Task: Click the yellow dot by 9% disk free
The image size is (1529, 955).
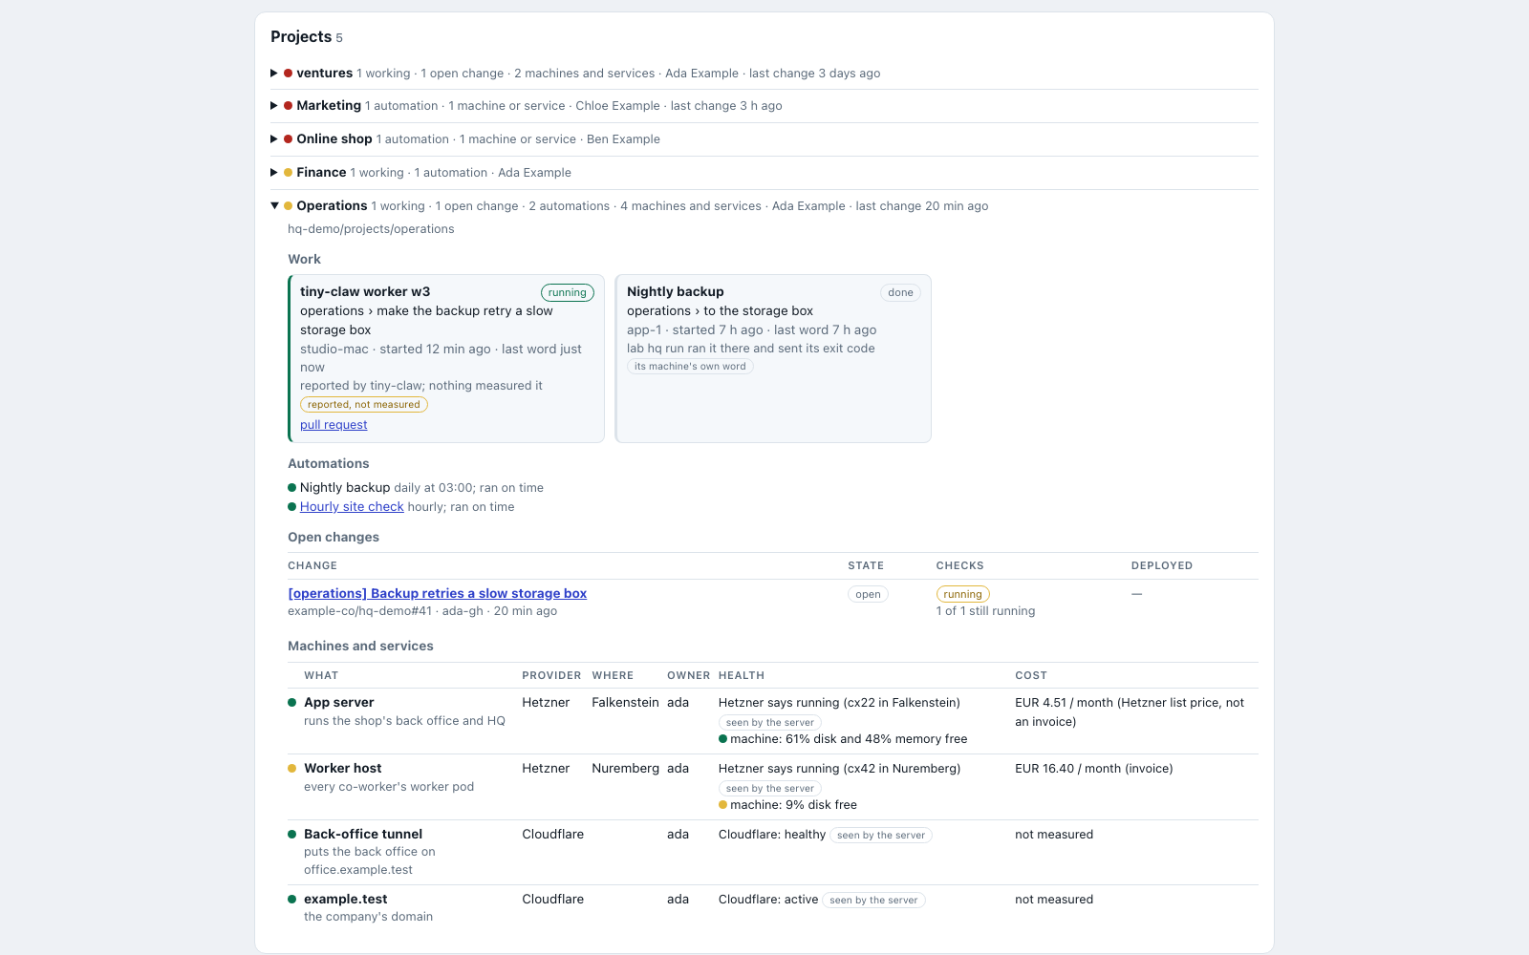Action: [x=722, y=805]
